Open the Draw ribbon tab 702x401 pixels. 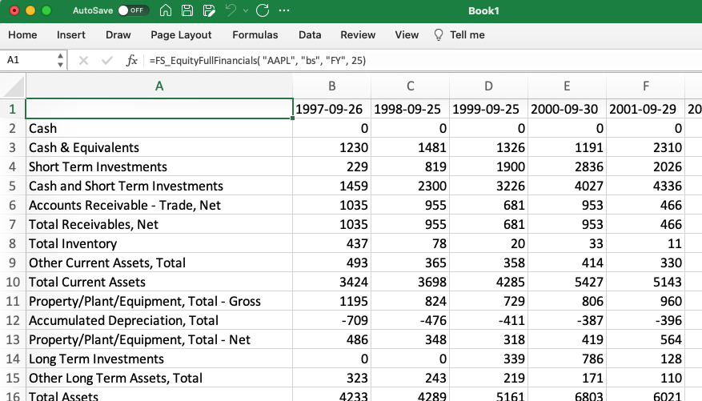point(118,35)
